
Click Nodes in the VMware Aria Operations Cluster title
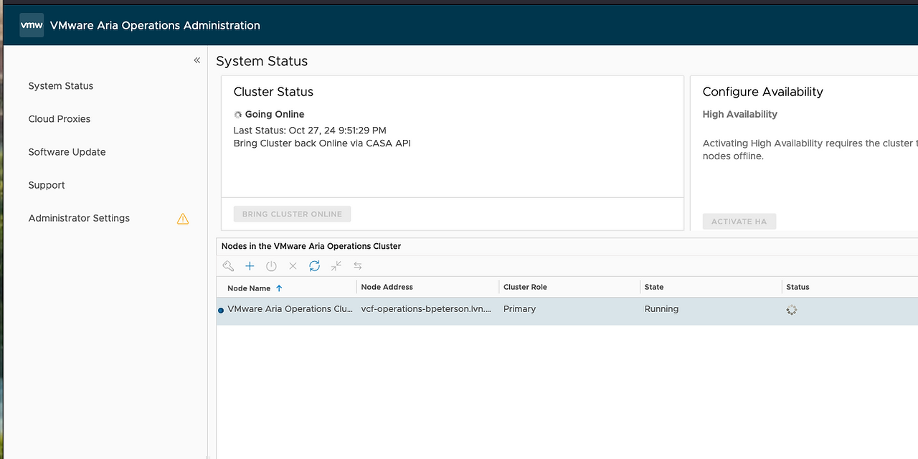point(311,246)
